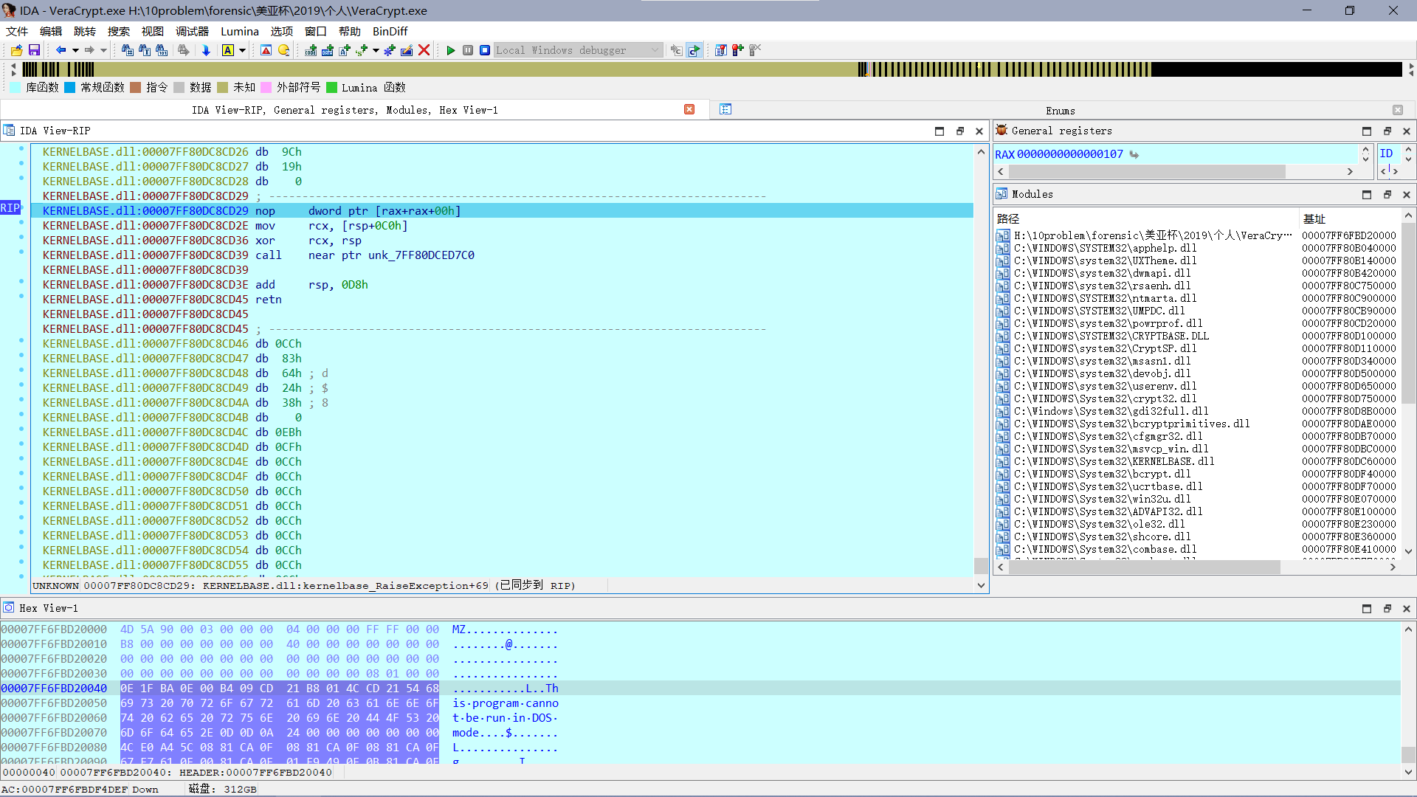Click the call near ptr unk_7FF80DCED7C0 line
This screenshot has height=797, width=1417.
[502, 255]
